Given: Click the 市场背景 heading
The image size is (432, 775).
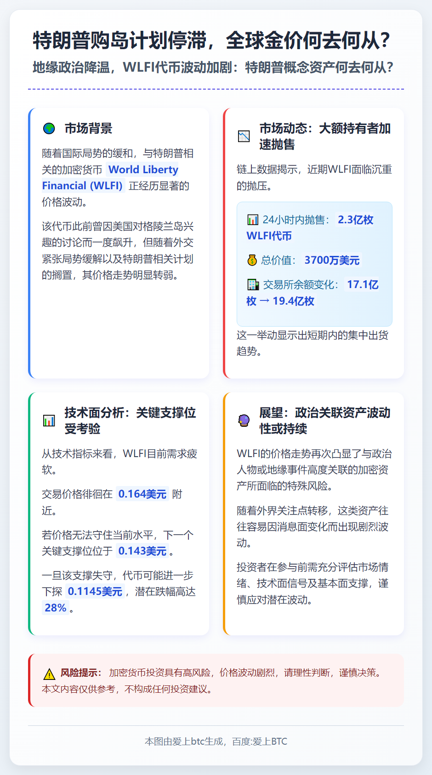Looking at the screenshot, I should [x=88, y=129].
